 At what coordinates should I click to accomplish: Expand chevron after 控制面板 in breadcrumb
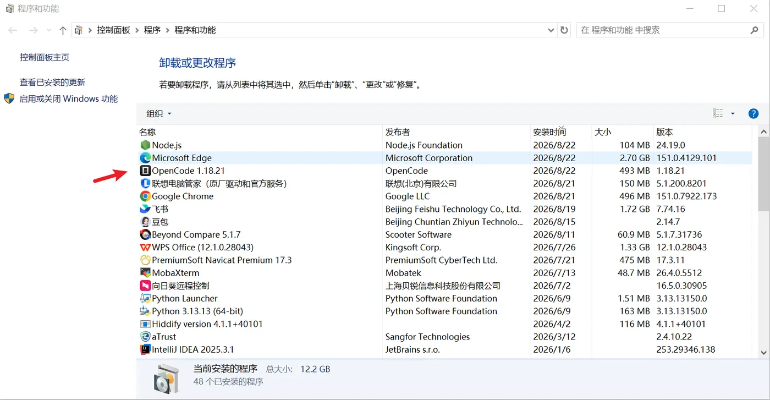[x=137, y=30]
